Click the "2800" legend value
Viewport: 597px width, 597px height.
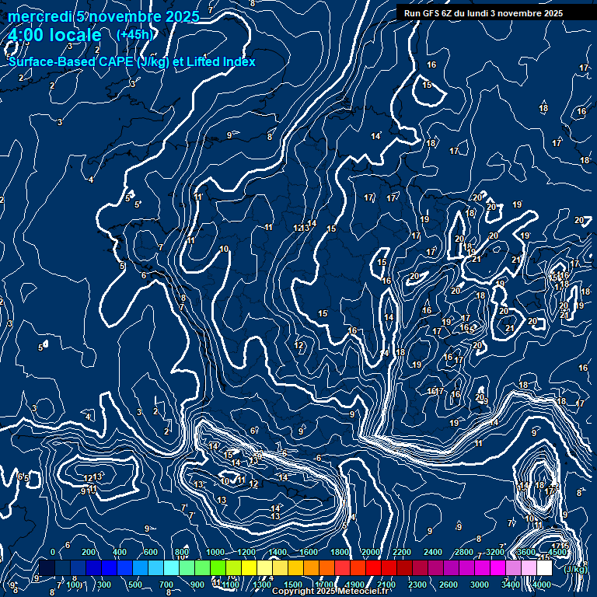[464, 552]
